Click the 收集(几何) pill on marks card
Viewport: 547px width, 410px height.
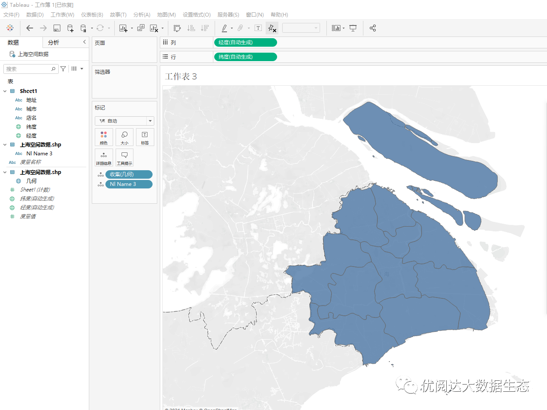point(129,174)
